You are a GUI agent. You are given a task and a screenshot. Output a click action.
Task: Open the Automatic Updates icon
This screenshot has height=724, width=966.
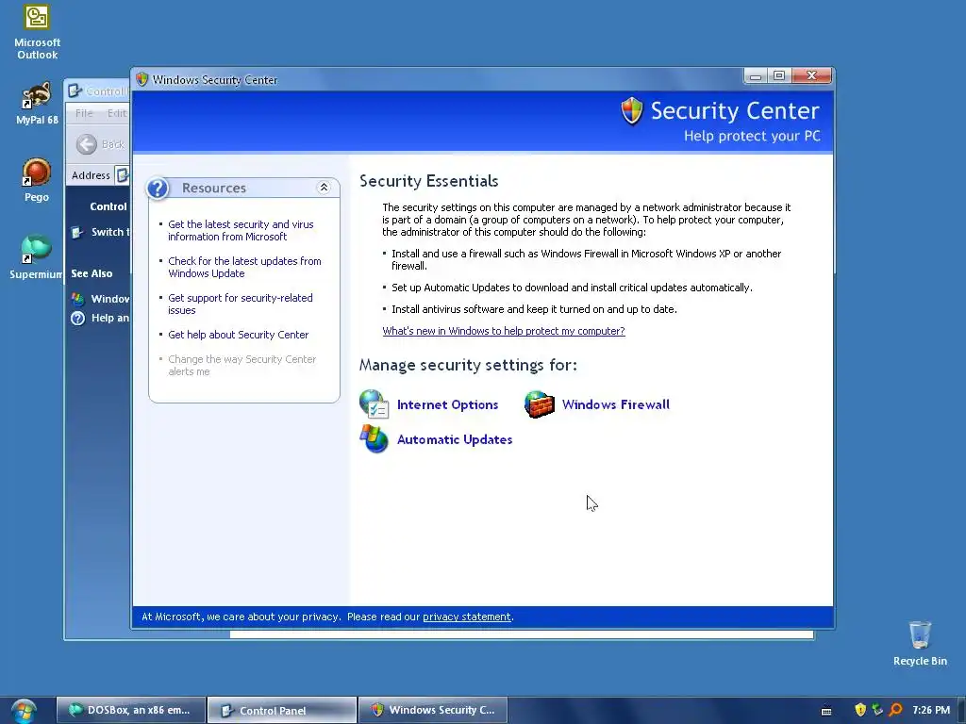[x=374, y=439]
